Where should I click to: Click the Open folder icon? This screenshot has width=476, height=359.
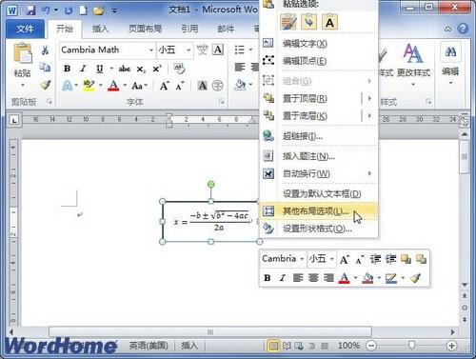99,10
